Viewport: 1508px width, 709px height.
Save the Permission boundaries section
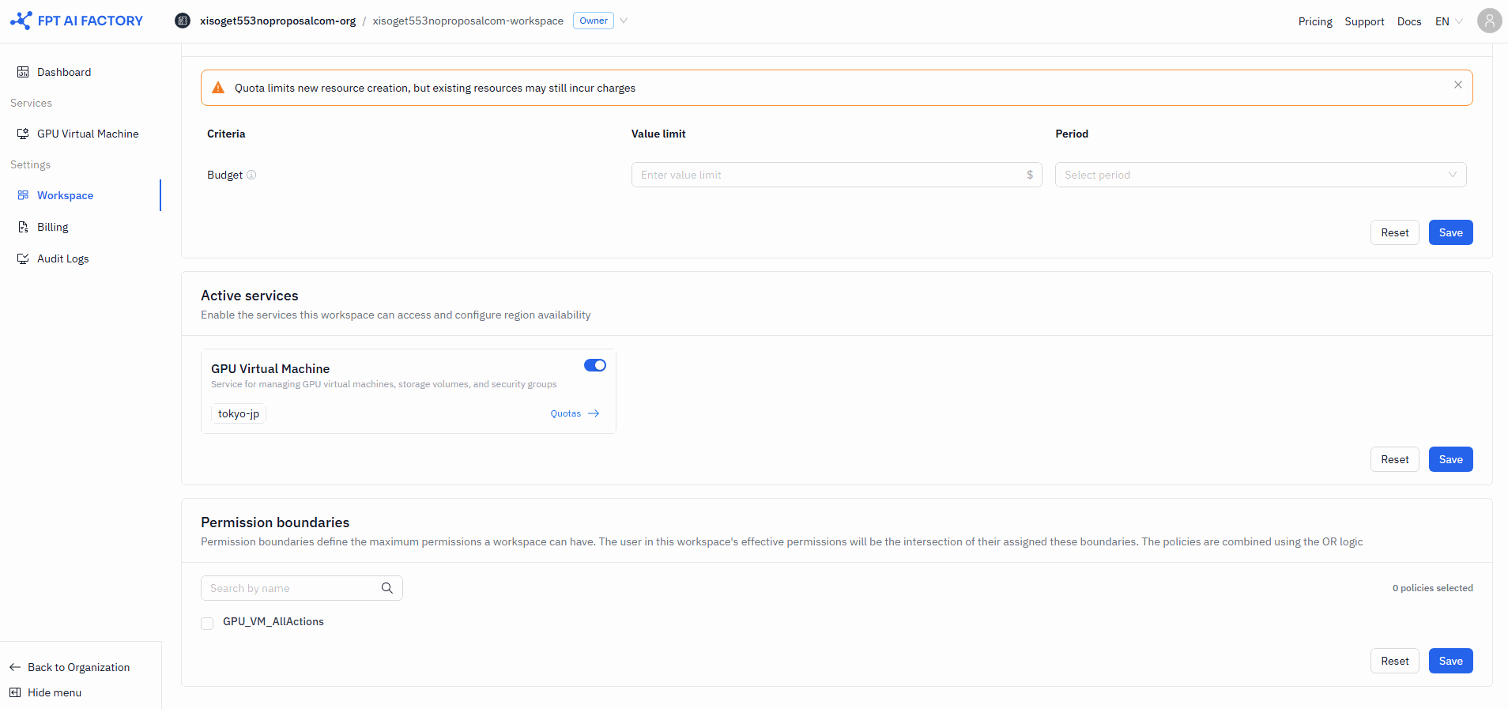[x=1450, y=661]
